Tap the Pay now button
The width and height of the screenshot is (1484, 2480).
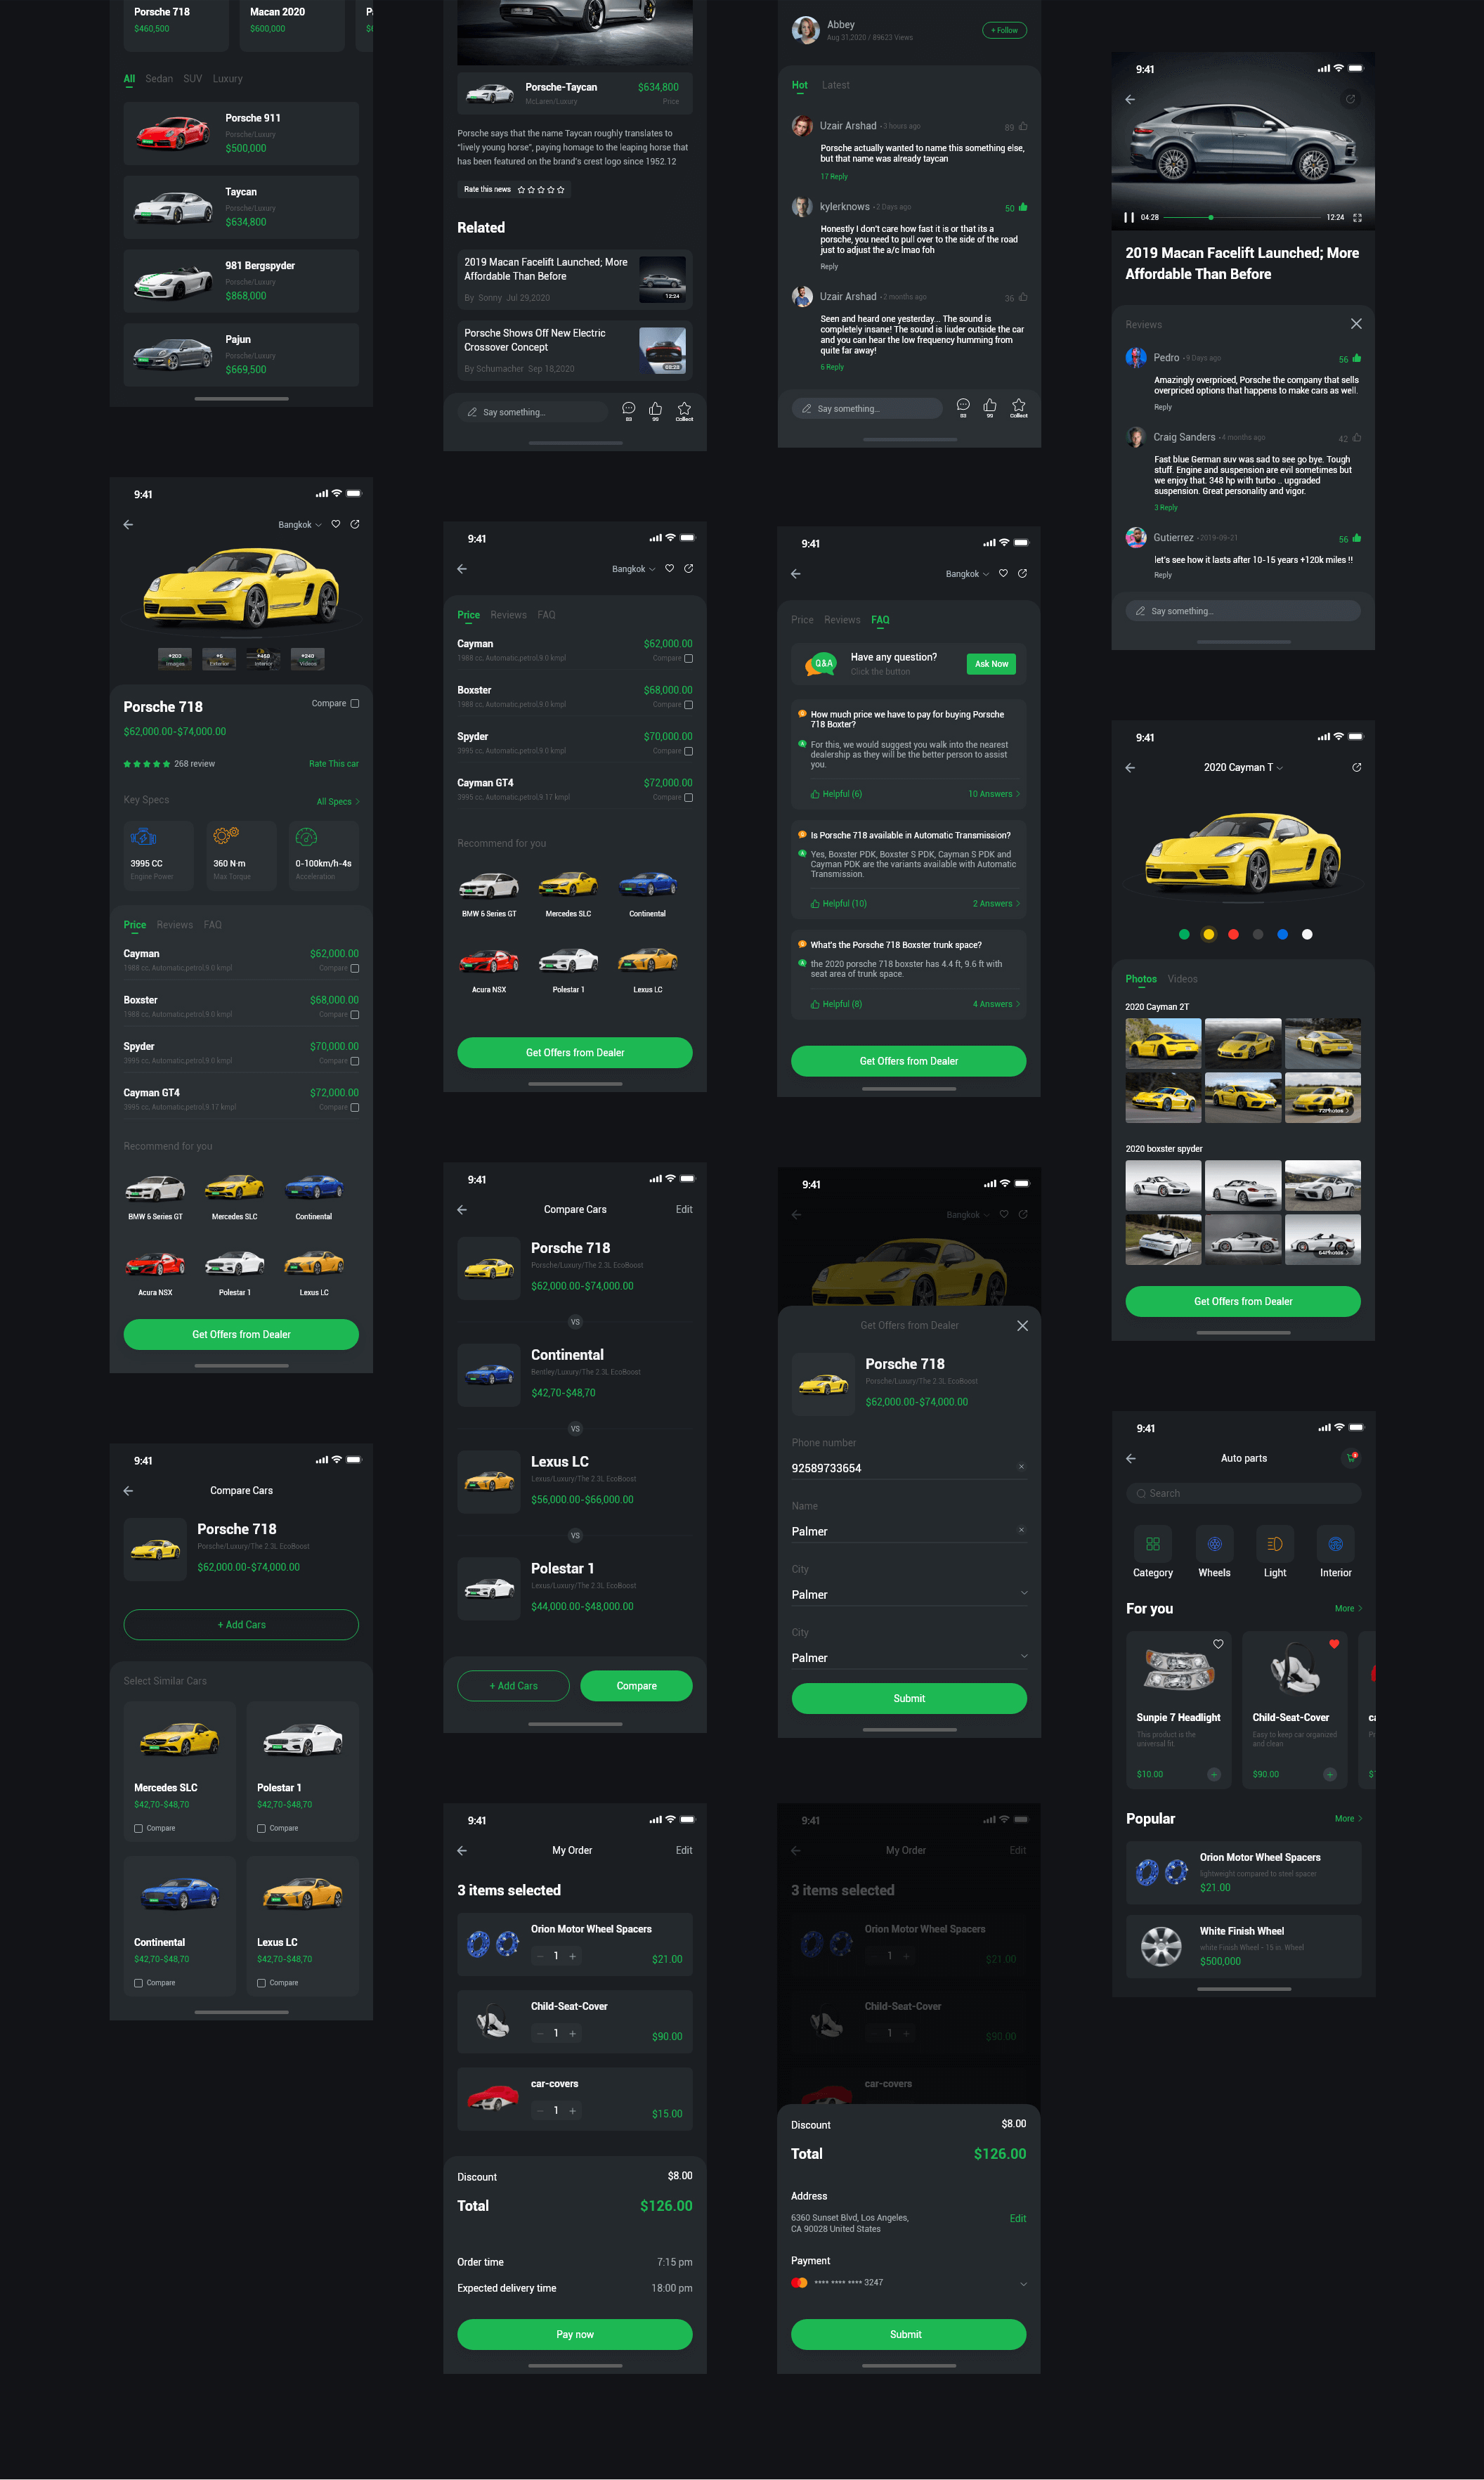(575, 2334)
